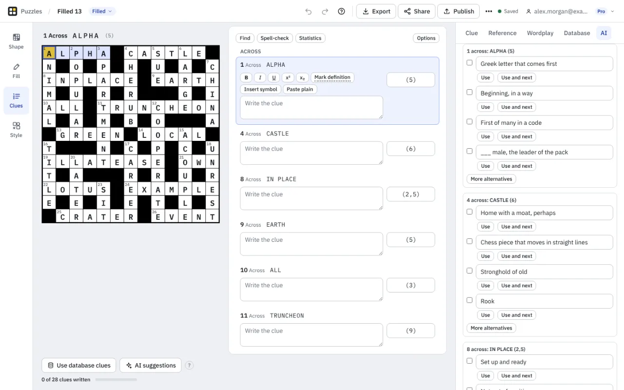
Task: Select the Clues sidebar panel
Action: click(16, 100)
